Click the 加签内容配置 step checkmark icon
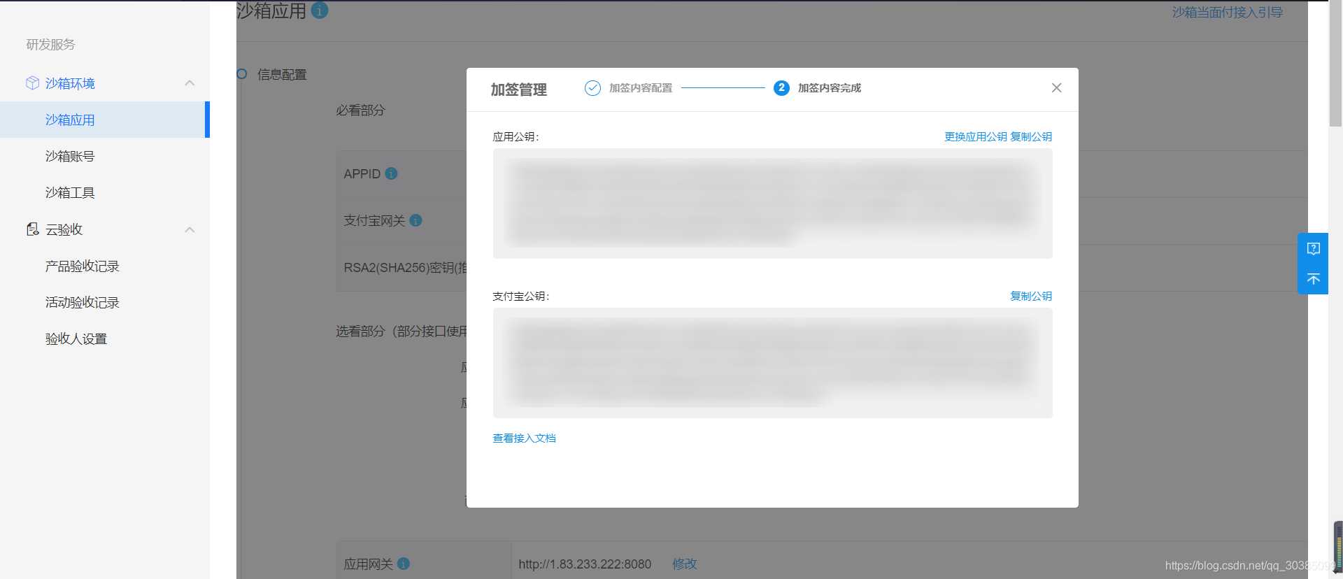 [x=592, y=88]
